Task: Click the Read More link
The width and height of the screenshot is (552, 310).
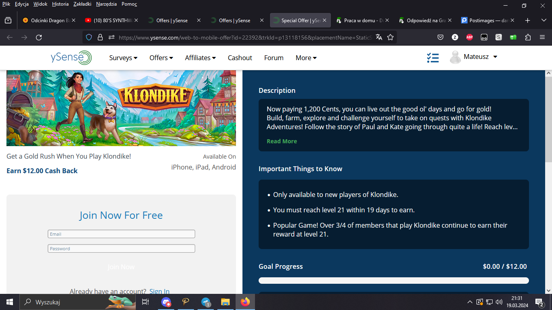Action: (x=282, y=141)
